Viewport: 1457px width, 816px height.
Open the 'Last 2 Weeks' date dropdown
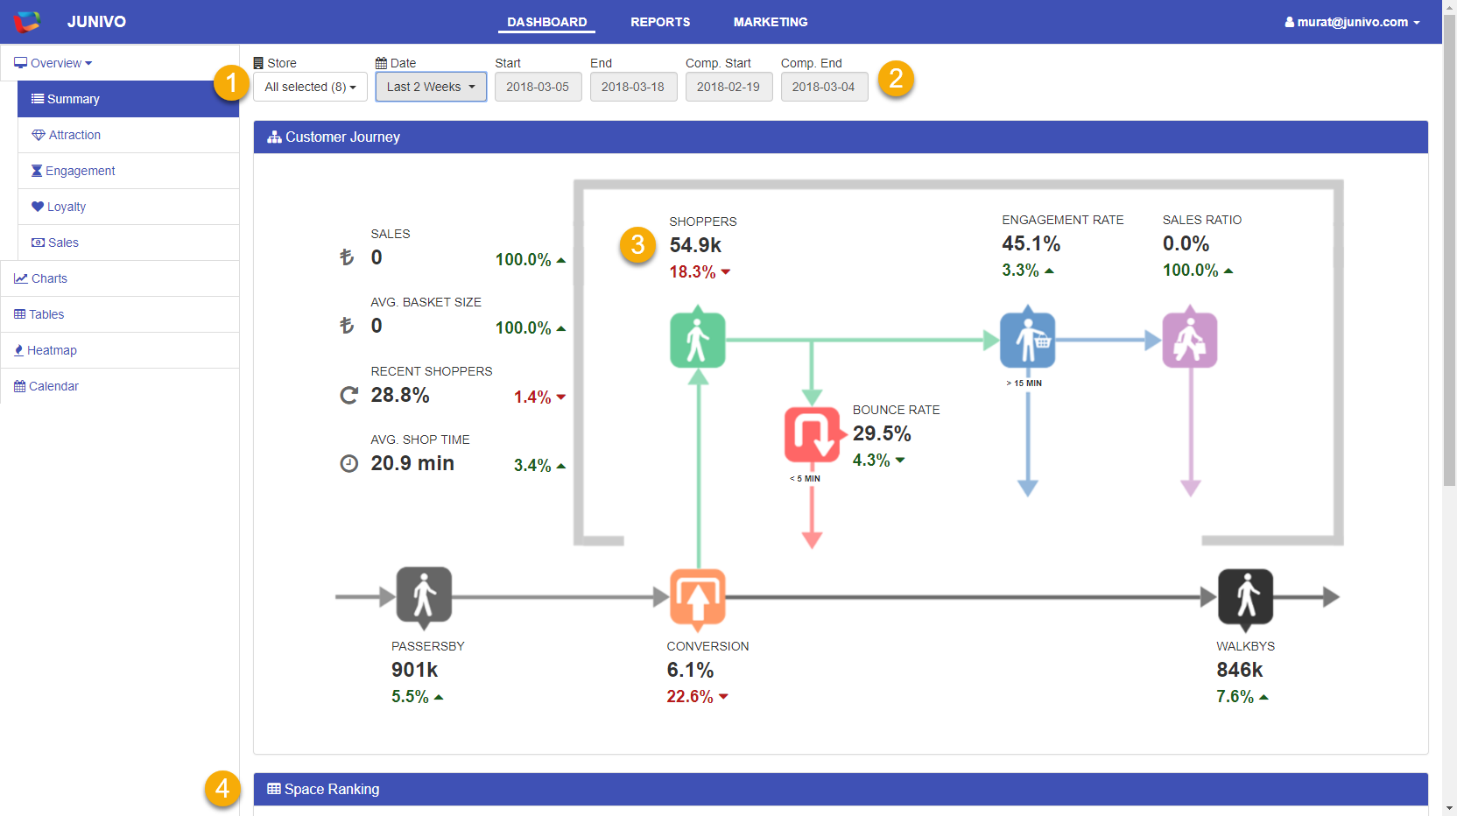coord(431,87)
